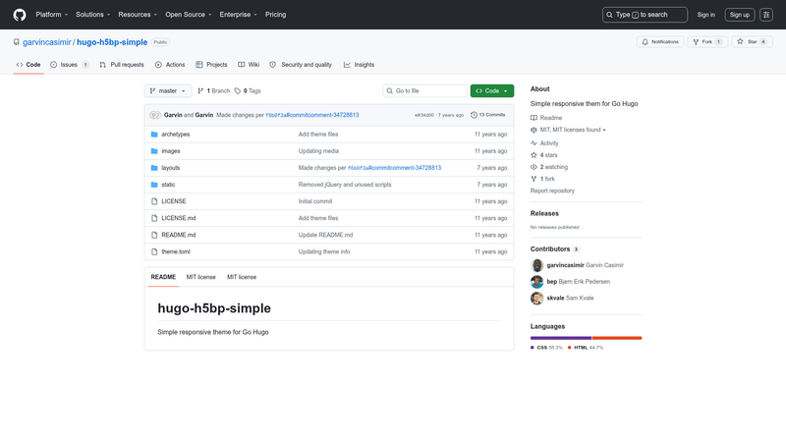Click the repository icon before garvincasimir

(17, 42)
